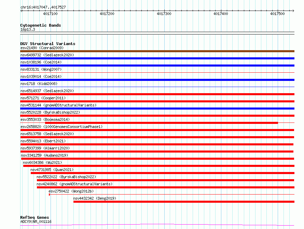The height and width of the screenshot is (229, 304).
Task: Click the esv21490 (Conrad2009) variant label
Action: pyautogui.click(x=42, y=48)
